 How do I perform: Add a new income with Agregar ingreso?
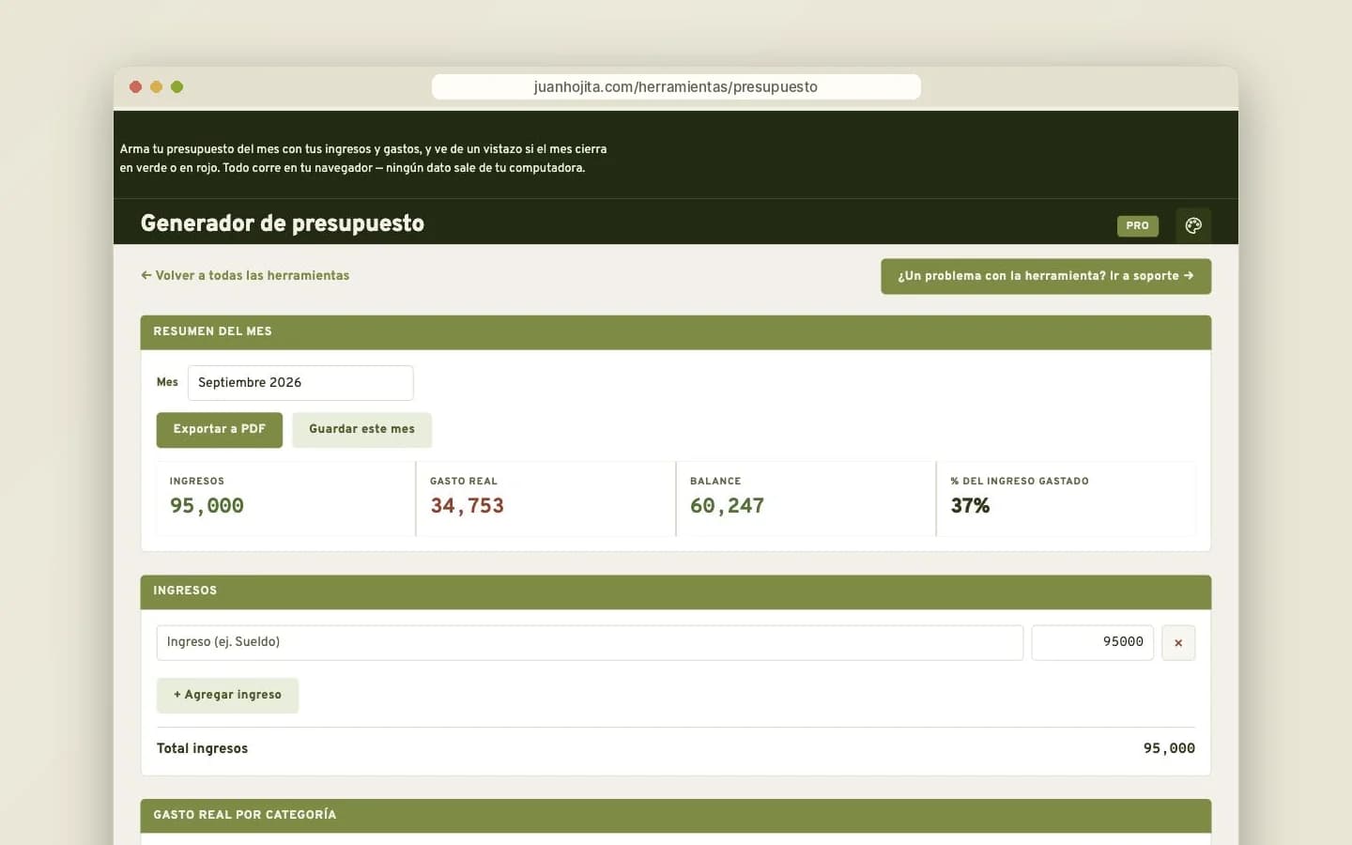227,695
